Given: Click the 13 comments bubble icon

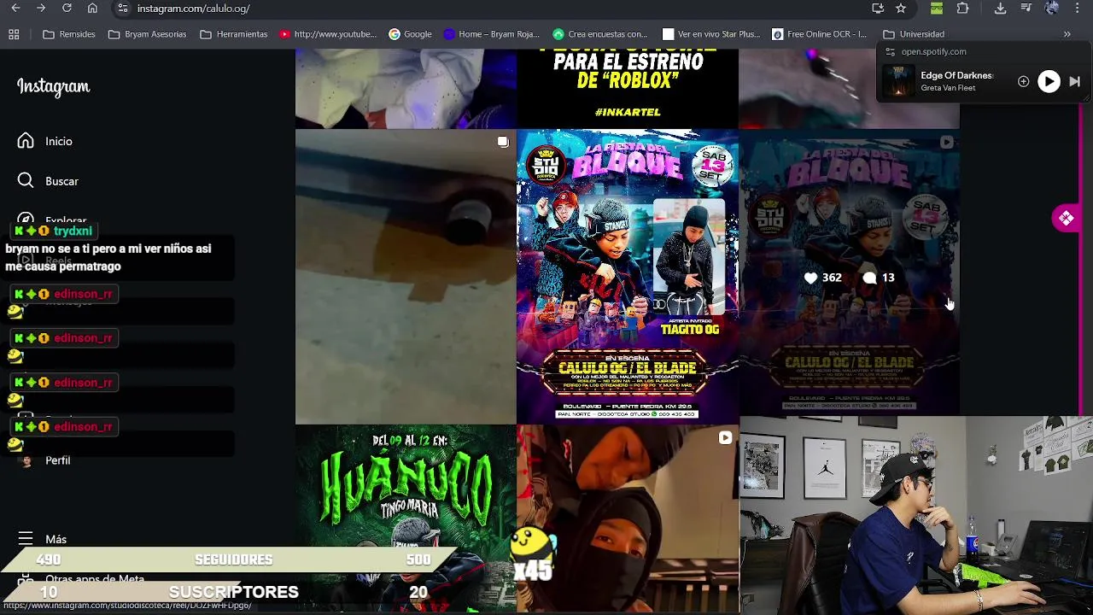Looking at the screenshot, I should tap(869, 278).
